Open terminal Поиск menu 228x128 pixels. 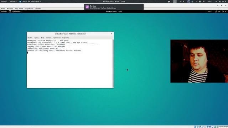point(48,38)
